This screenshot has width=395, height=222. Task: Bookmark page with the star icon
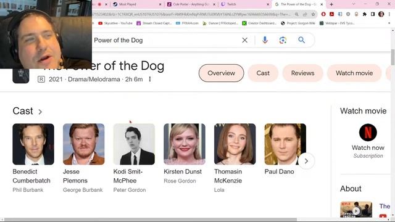313,14
